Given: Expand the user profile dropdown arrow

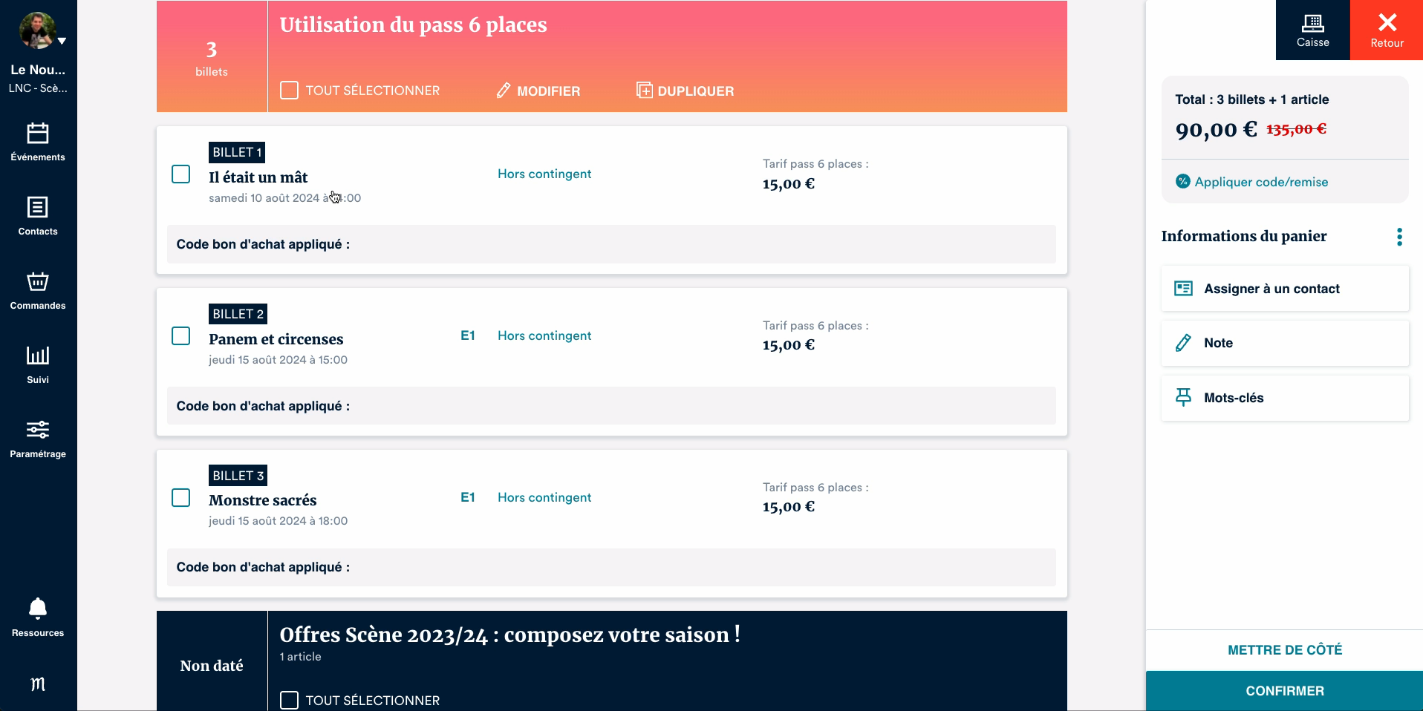Looking at the screenshot, I should click(x=62, y=41).
